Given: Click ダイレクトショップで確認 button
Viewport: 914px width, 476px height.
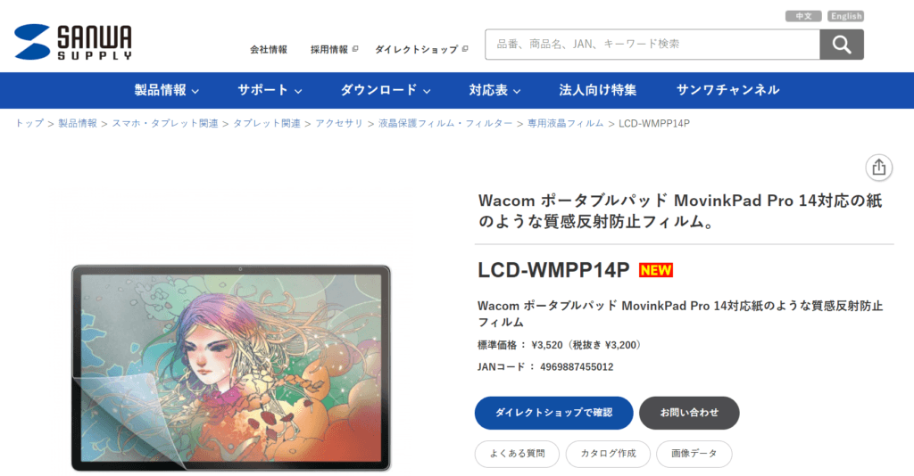Looking at the screenshot, I should pyautogui.click(x=553, y=413).
